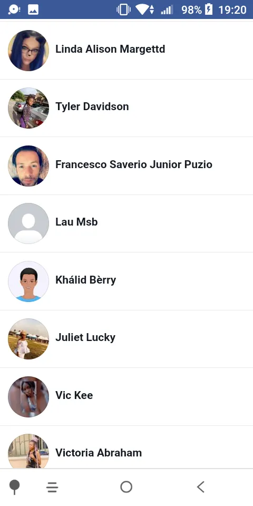This screenshot has width=253, height=506.
Task: Open recent apps menu lines icon
Action: 52,487
